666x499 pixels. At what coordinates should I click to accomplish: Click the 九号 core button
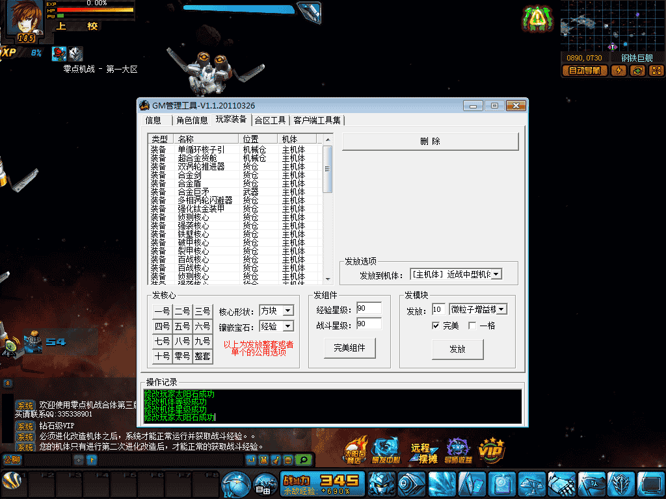click(203, 341)
